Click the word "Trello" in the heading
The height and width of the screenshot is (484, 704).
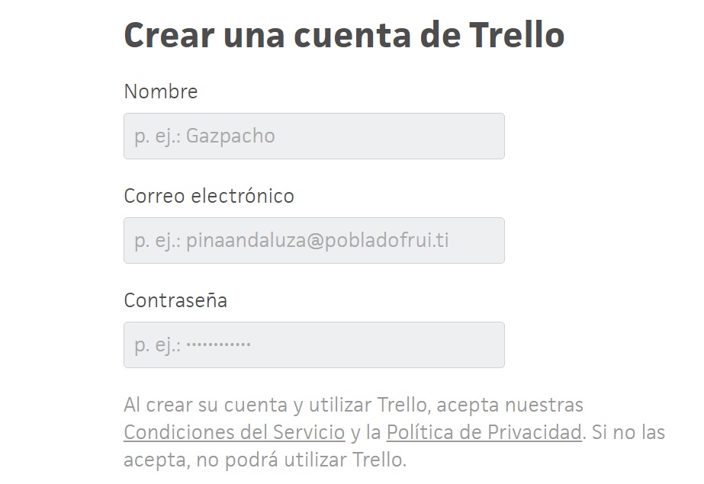click(x=516, y=35)
